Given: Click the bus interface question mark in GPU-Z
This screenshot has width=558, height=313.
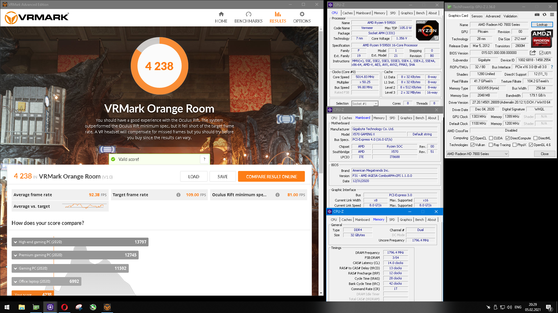Looking at the screenshot, I should 552,67.
